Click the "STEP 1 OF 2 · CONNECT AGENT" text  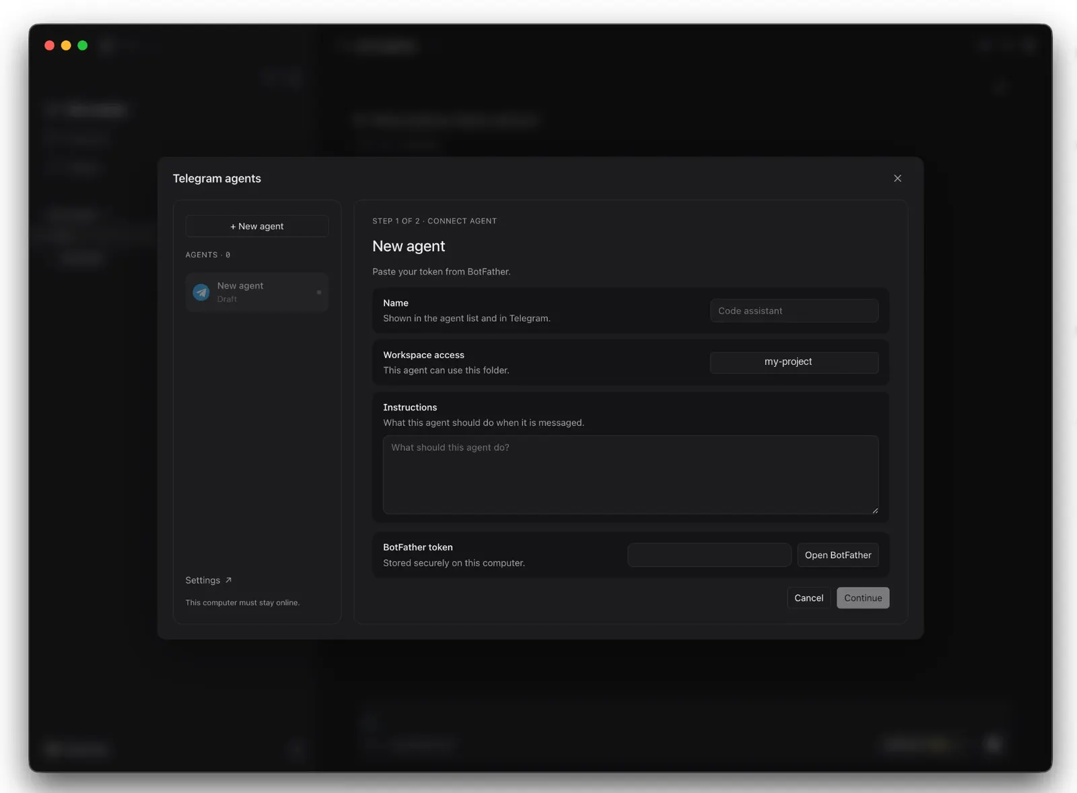click(x=434, y=221)
